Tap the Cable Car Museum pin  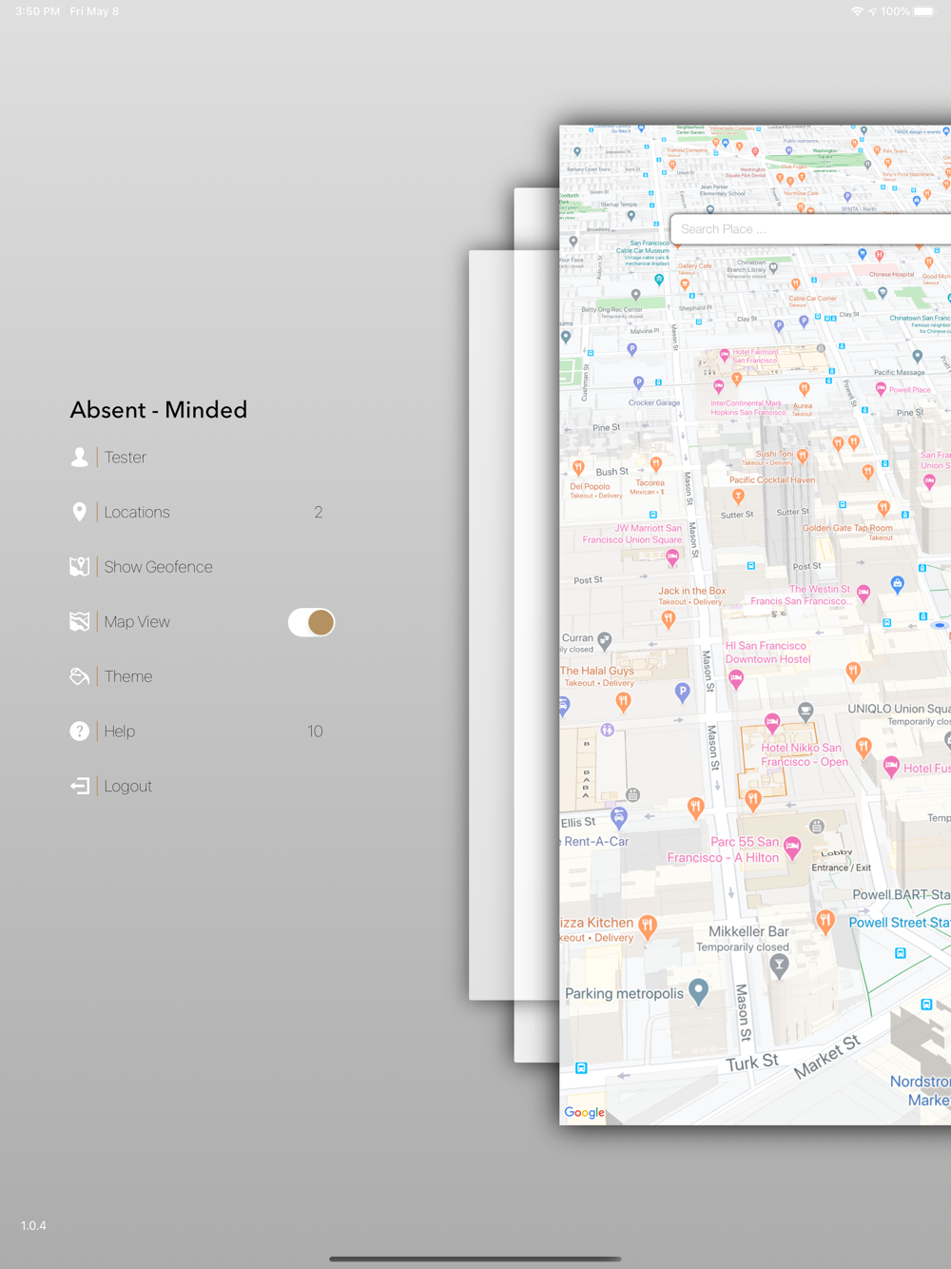(x=659, y=280)
